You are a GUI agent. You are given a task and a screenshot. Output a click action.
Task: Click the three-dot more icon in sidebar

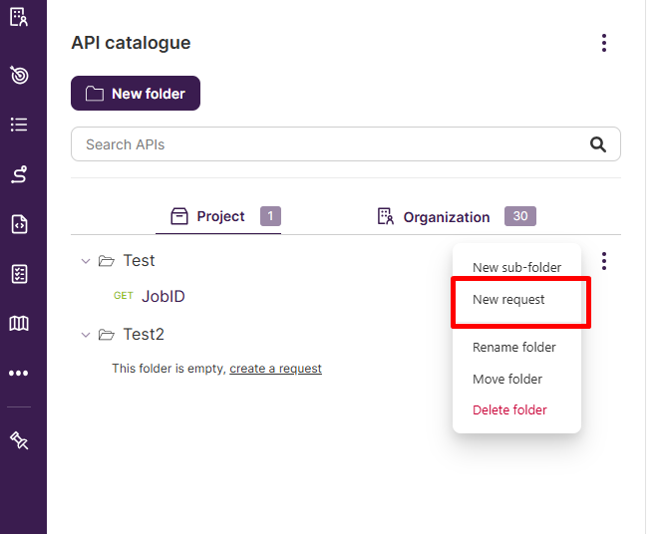point(19,374)
